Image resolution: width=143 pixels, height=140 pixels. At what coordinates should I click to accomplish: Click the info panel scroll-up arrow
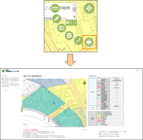point(75,5)
